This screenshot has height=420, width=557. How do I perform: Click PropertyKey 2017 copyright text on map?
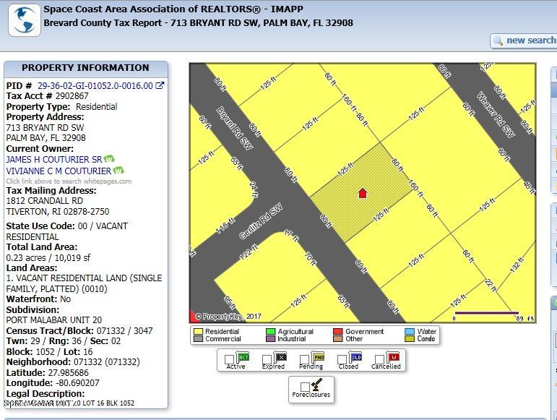(228, 316)
